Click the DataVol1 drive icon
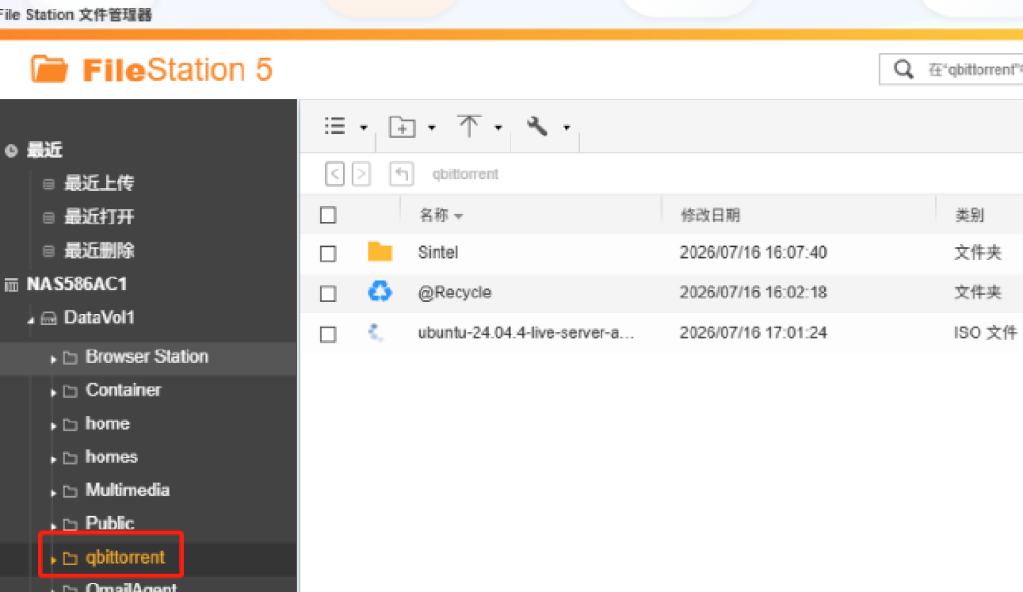The height and width of the screenshot is (592, 1023). click(49, 318)
